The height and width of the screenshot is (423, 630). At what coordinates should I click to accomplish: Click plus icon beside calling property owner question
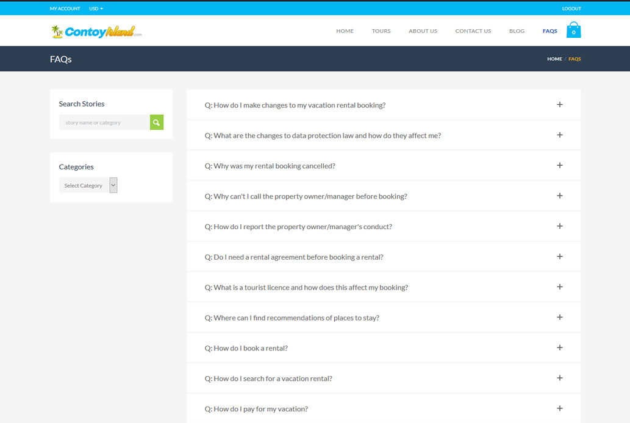point(559,196)
